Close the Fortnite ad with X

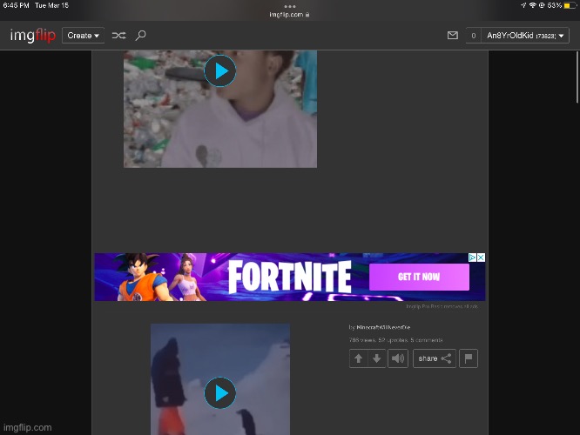[x=481, y=258]
